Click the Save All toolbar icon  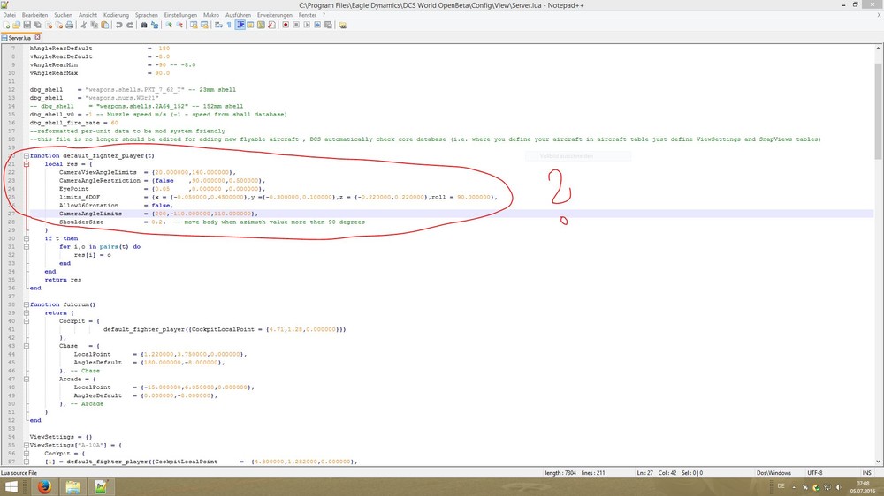[37, 25]
